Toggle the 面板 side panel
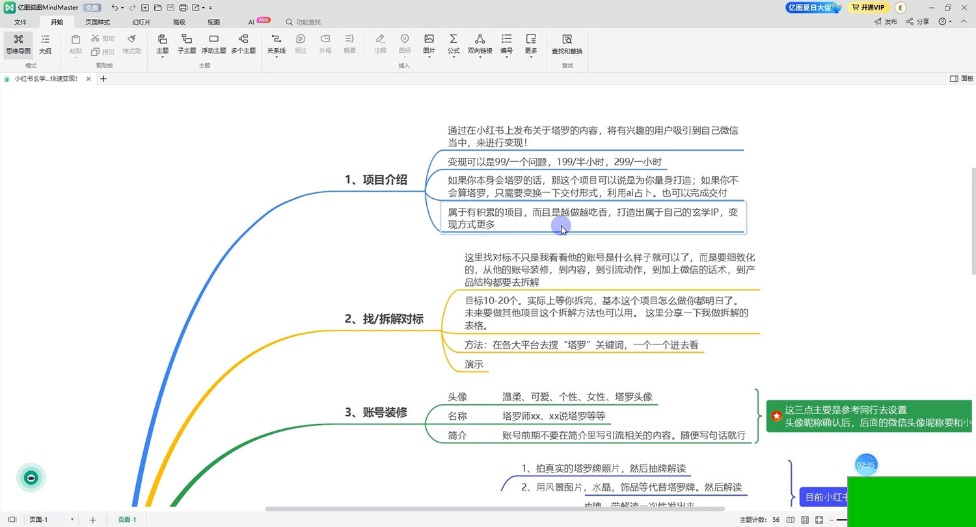 pyautogui.click(x=962, y=79)
